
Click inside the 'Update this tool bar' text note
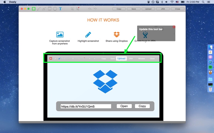pyautogui.click(x=156, y=34)
